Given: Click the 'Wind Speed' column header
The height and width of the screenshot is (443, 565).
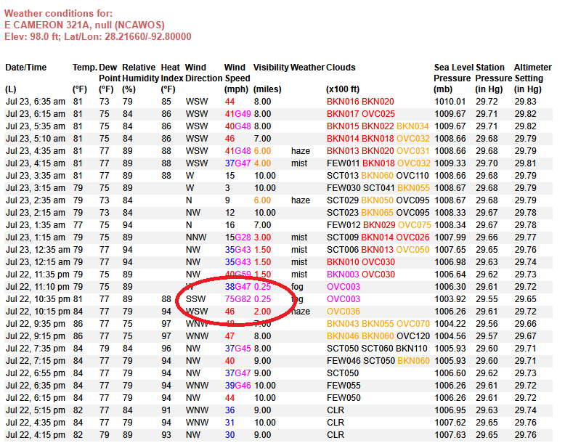Looking at the screenshot, I should (237, 73).
